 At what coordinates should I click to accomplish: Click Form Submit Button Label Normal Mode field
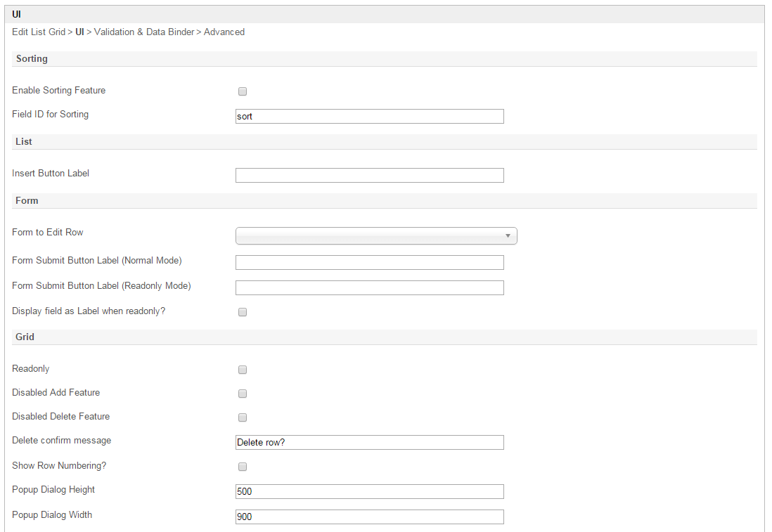(x=369, y=263)
